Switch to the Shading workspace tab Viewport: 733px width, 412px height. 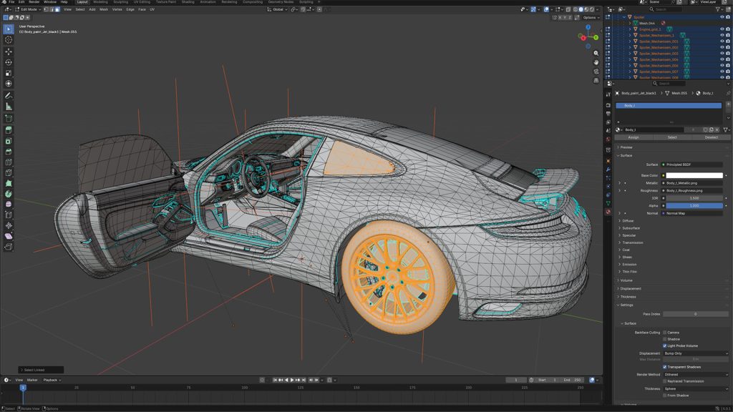point(188,2)
